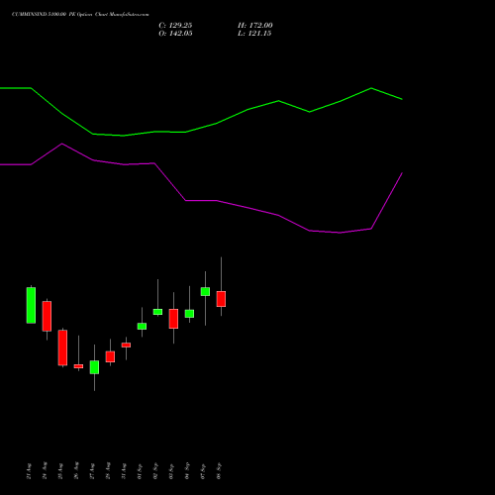Screen dimensions: 495x495
Task: Select the tall green candle for 21 Aug
Action: (x=31, y=305)
